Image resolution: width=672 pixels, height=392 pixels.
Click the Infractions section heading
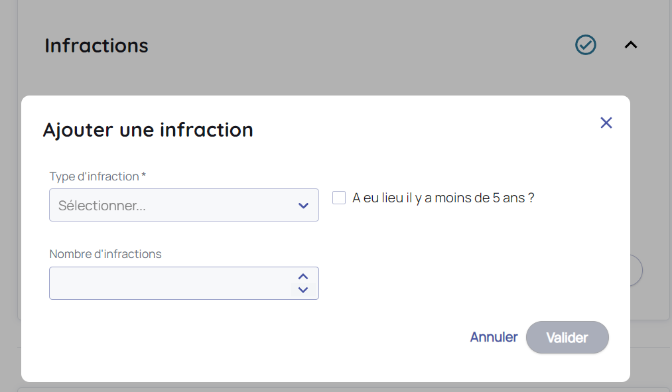[x=96, y=46]
